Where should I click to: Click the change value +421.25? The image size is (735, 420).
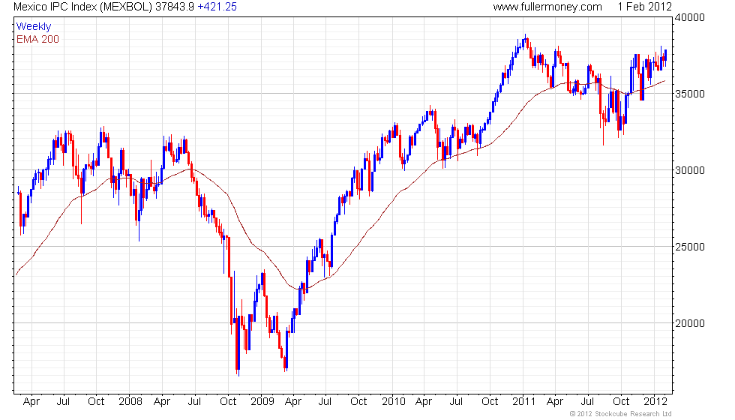[x=217, y=7]
